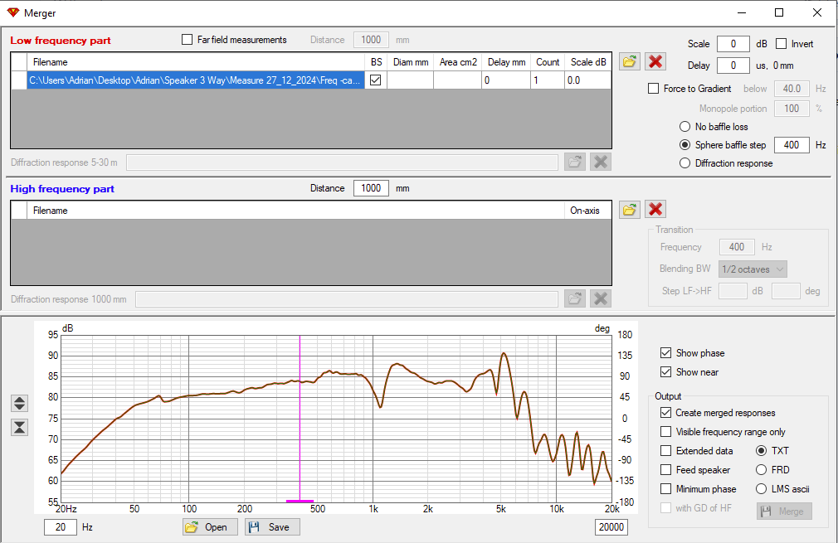Enable Feed speaker checkbox

[x=666, y=470]
